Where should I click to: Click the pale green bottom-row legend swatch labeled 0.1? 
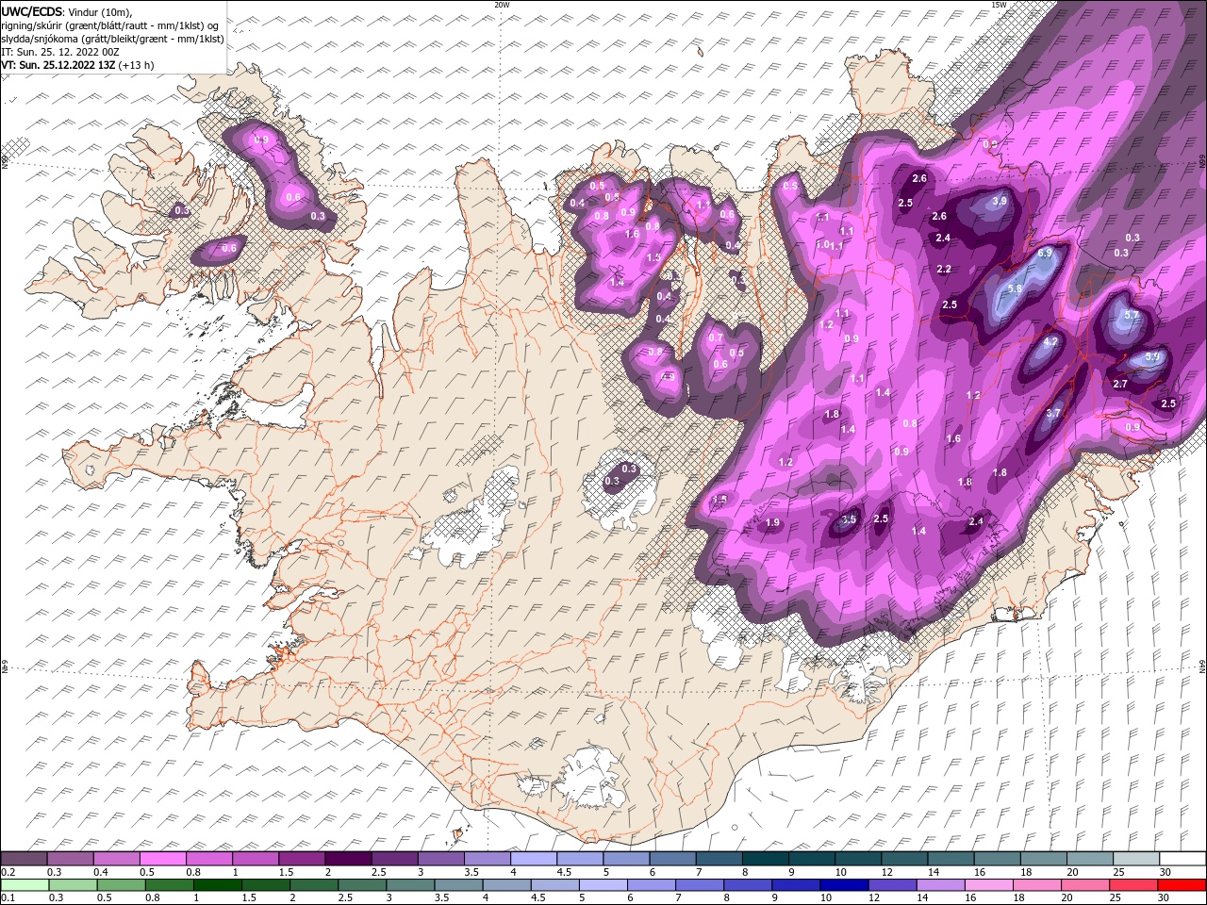point(25,885)
